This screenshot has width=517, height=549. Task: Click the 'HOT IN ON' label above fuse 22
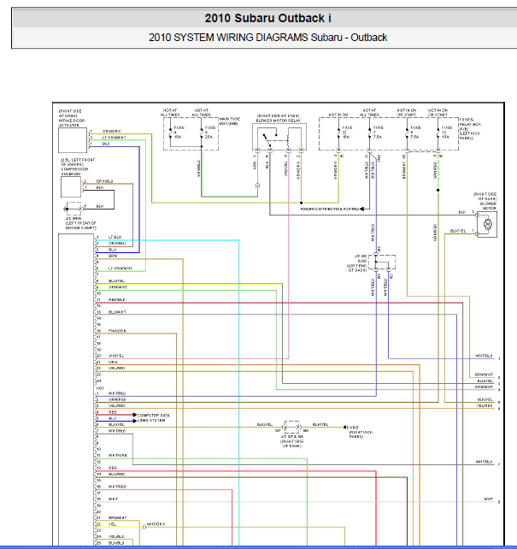338,115
